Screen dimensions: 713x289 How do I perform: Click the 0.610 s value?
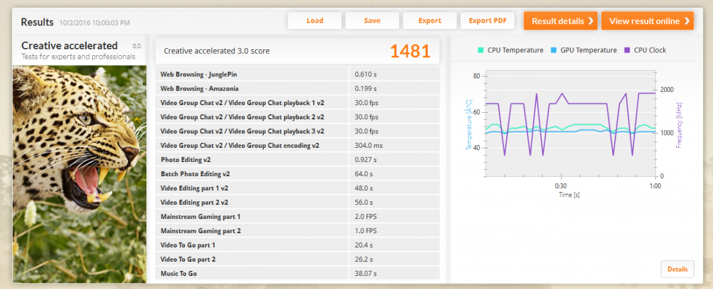tap(364, 74)
